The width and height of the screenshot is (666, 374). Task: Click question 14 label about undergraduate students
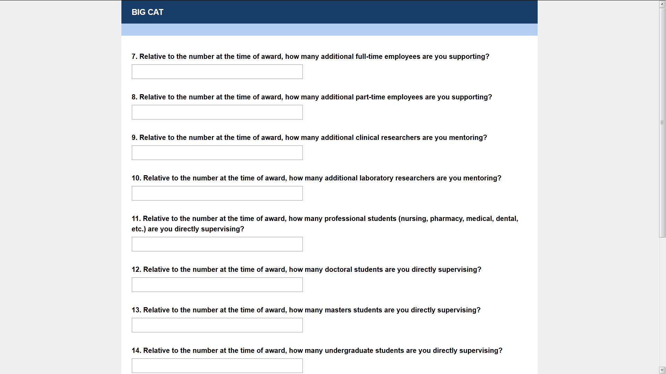(x=317, y=350)
